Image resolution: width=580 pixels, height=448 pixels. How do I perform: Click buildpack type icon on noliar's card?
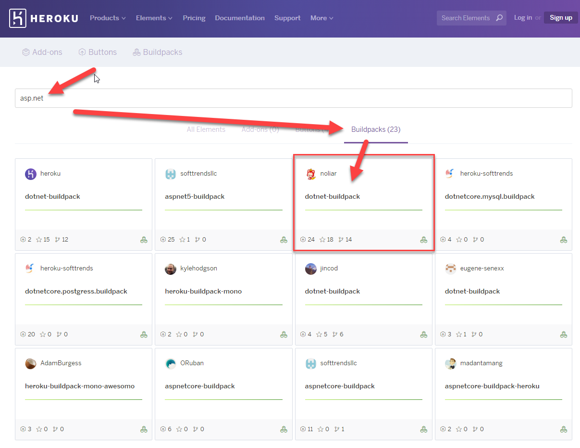[x=424, y=240]
